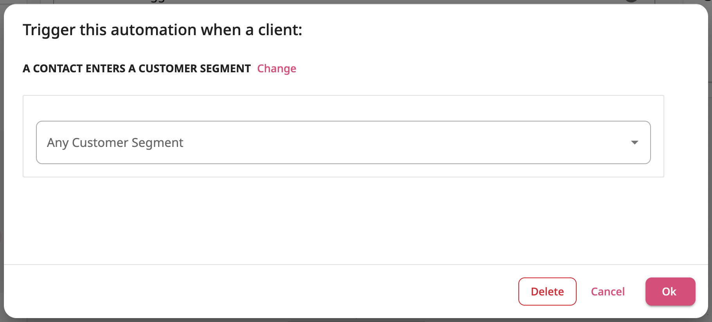This screenshot has height=322, width=712.
Task: Click the dimmed backdrop outside the dialog
Action: click(2, 156)
